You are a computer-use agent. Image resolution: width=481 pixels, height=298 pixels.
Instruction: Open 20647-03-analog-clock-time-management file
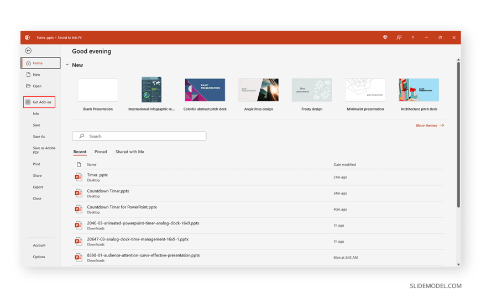pyautogui.click(x=258, y=241)
